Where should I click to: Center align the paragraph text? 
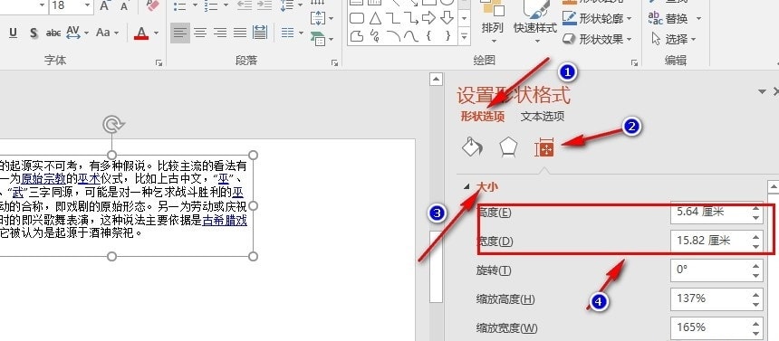point(200,33)
